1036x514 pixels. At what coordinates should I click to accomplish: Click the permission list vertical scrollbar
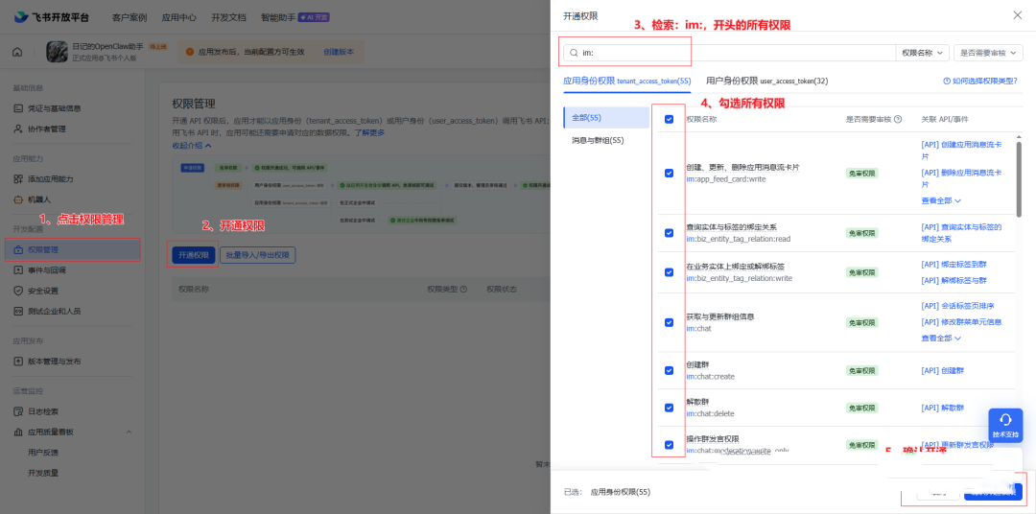[1019, 178]
